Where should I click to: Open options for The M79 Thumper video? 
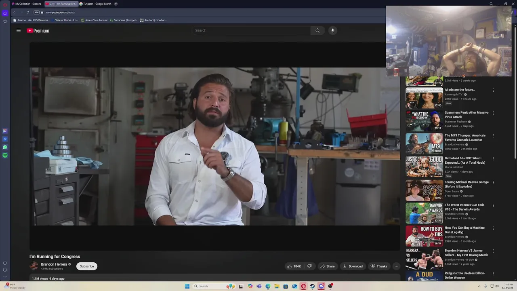493,136
